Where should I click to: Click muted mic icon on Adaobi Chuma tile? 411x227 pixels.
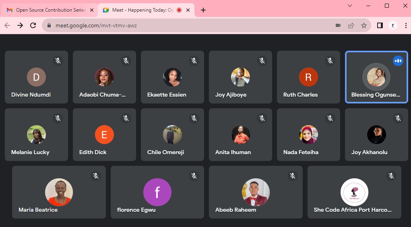point(126,61)
